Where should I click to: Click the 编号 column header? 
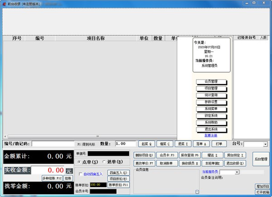pyautogui.click(x=40, y=38)
